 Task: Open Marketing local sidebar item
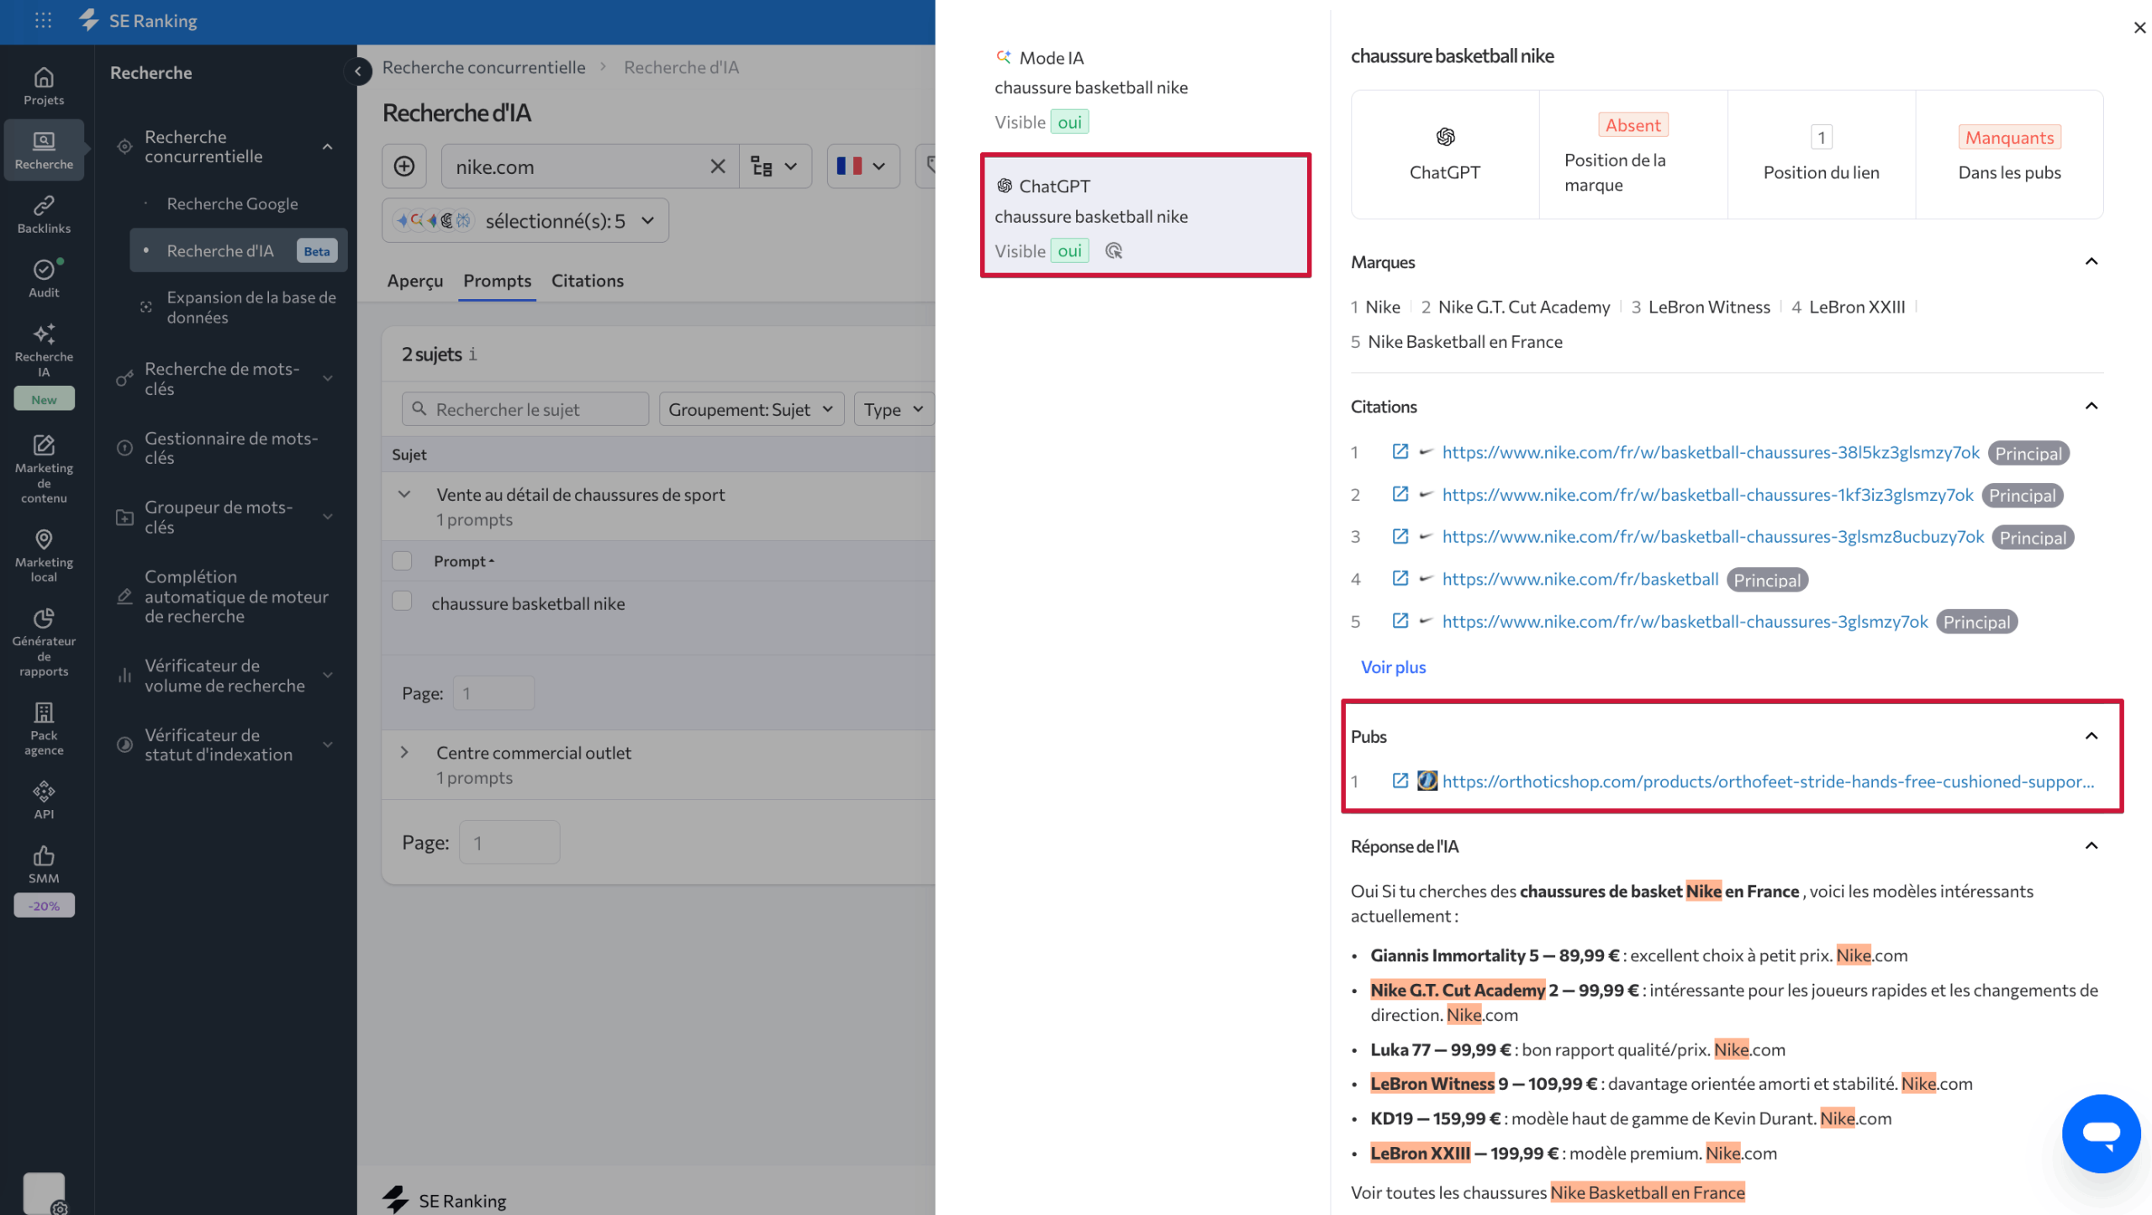pyautogui.click(x=44, y=555)
